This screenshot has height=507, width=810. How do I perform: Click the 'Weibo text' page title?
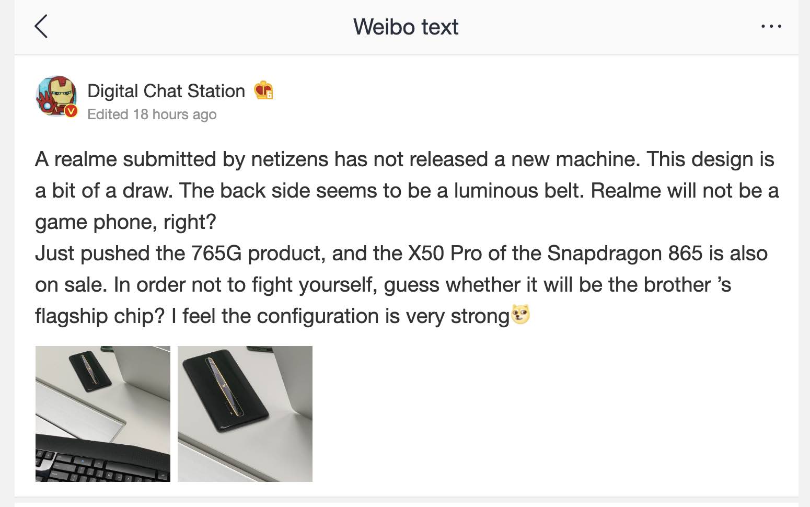[406, 27]
